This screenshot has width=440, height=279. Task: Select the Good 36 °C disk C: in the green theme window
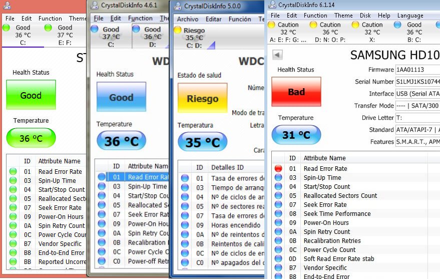click(x=23, y=35)
